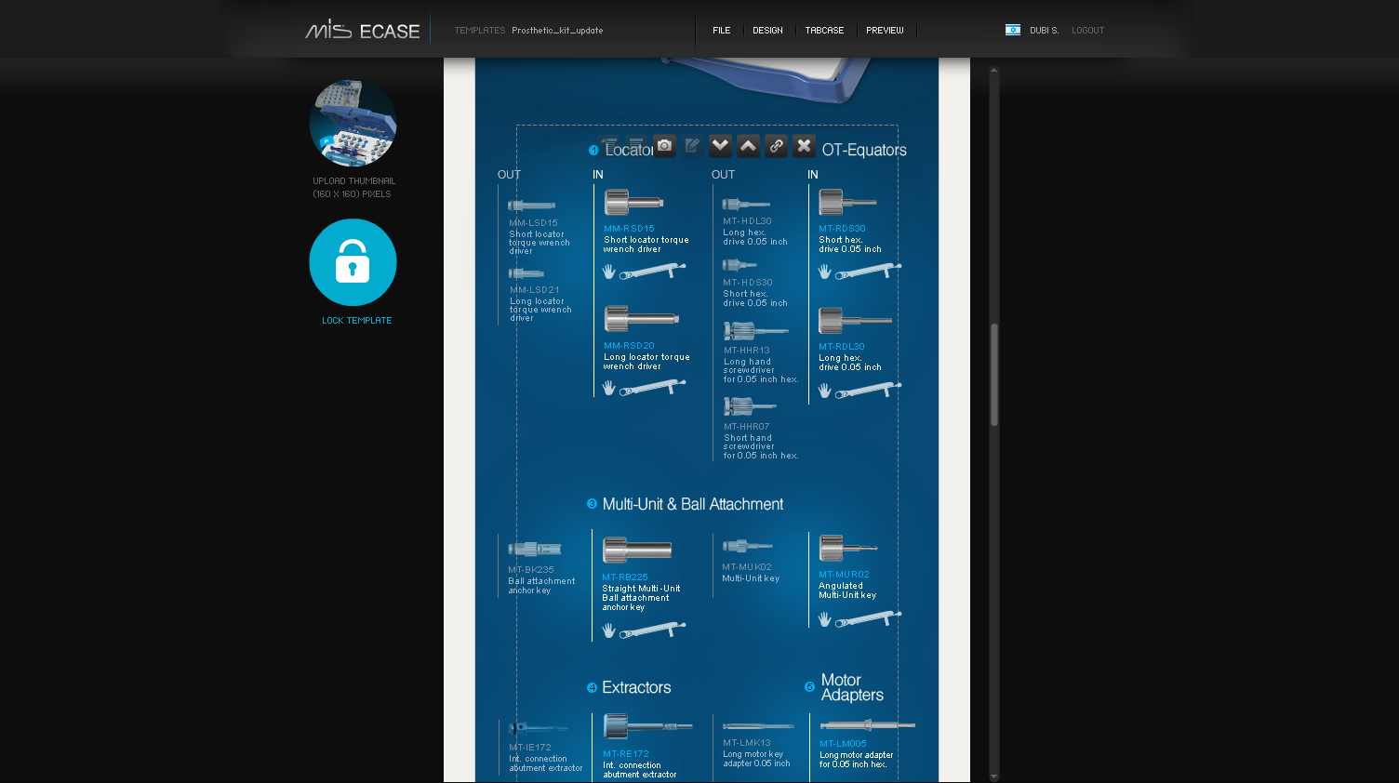Select the MT-RDL30 long hex driver image
This screenshot has width=1399, height=783.
click(855, 321)
